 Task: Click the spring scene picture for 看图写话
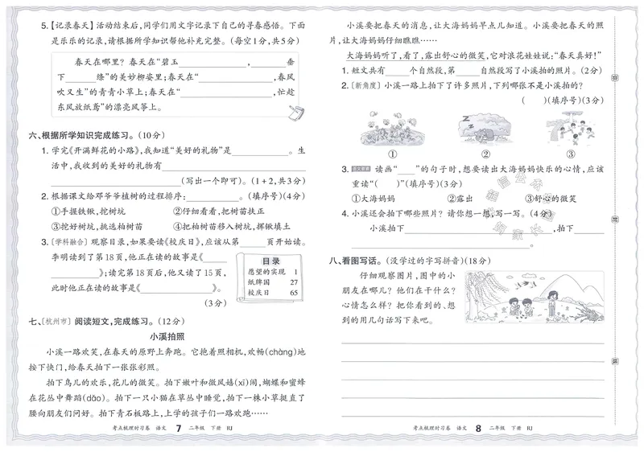click(x=535, y=297)
